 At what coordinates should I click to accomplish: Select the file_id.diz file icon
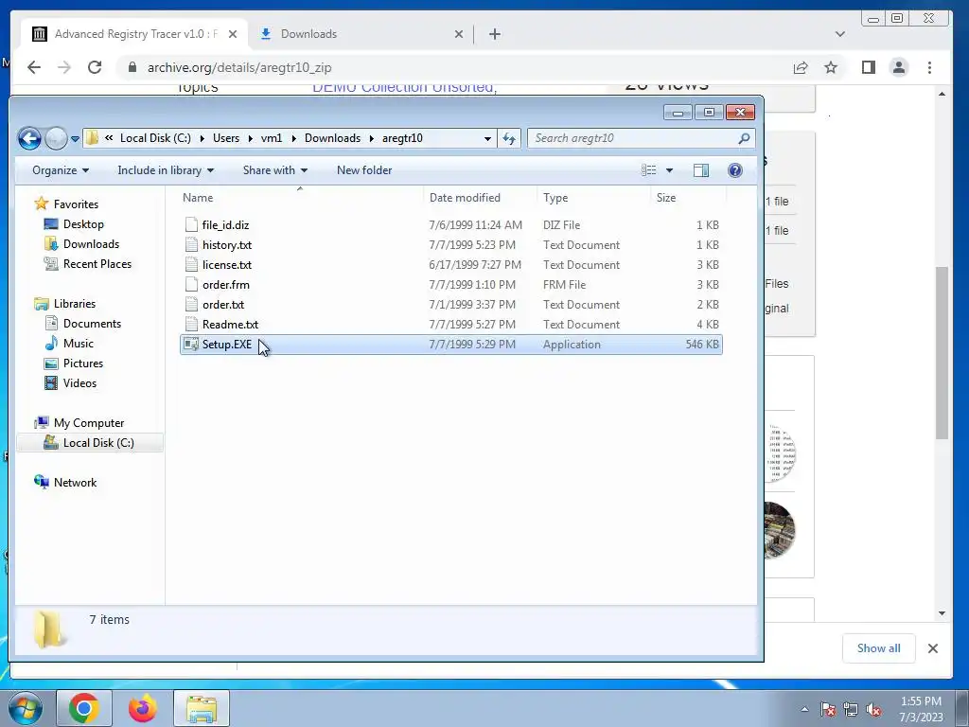pyautogui.click(x=191, y=225)
